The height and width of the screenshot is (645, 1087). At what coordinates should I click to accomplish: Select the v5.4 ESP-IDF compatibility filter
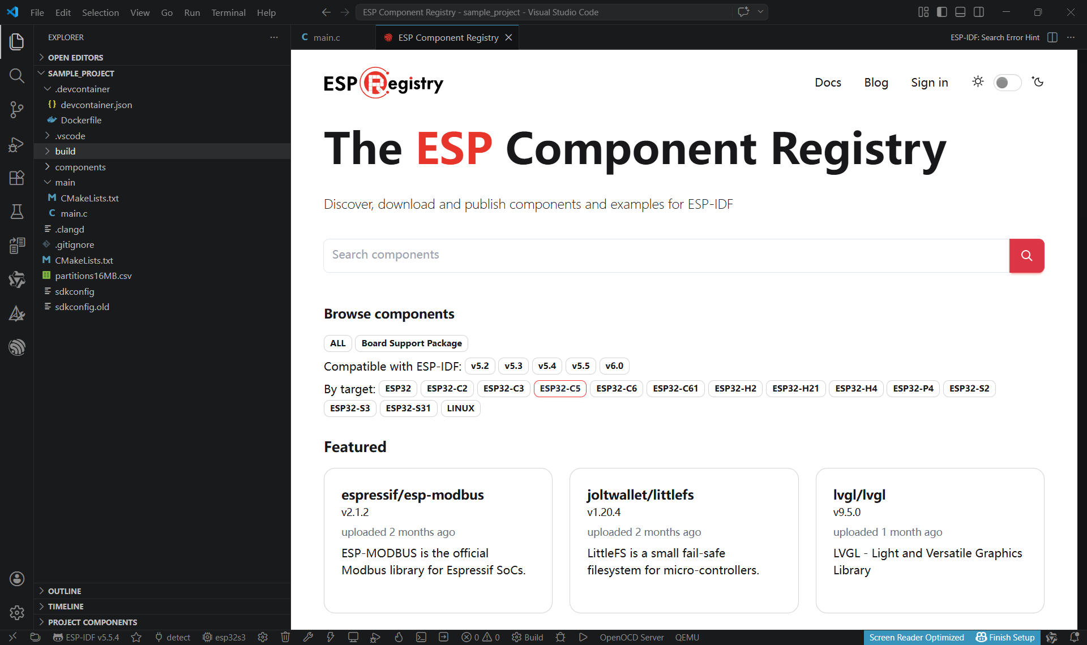tap(546, 366)
